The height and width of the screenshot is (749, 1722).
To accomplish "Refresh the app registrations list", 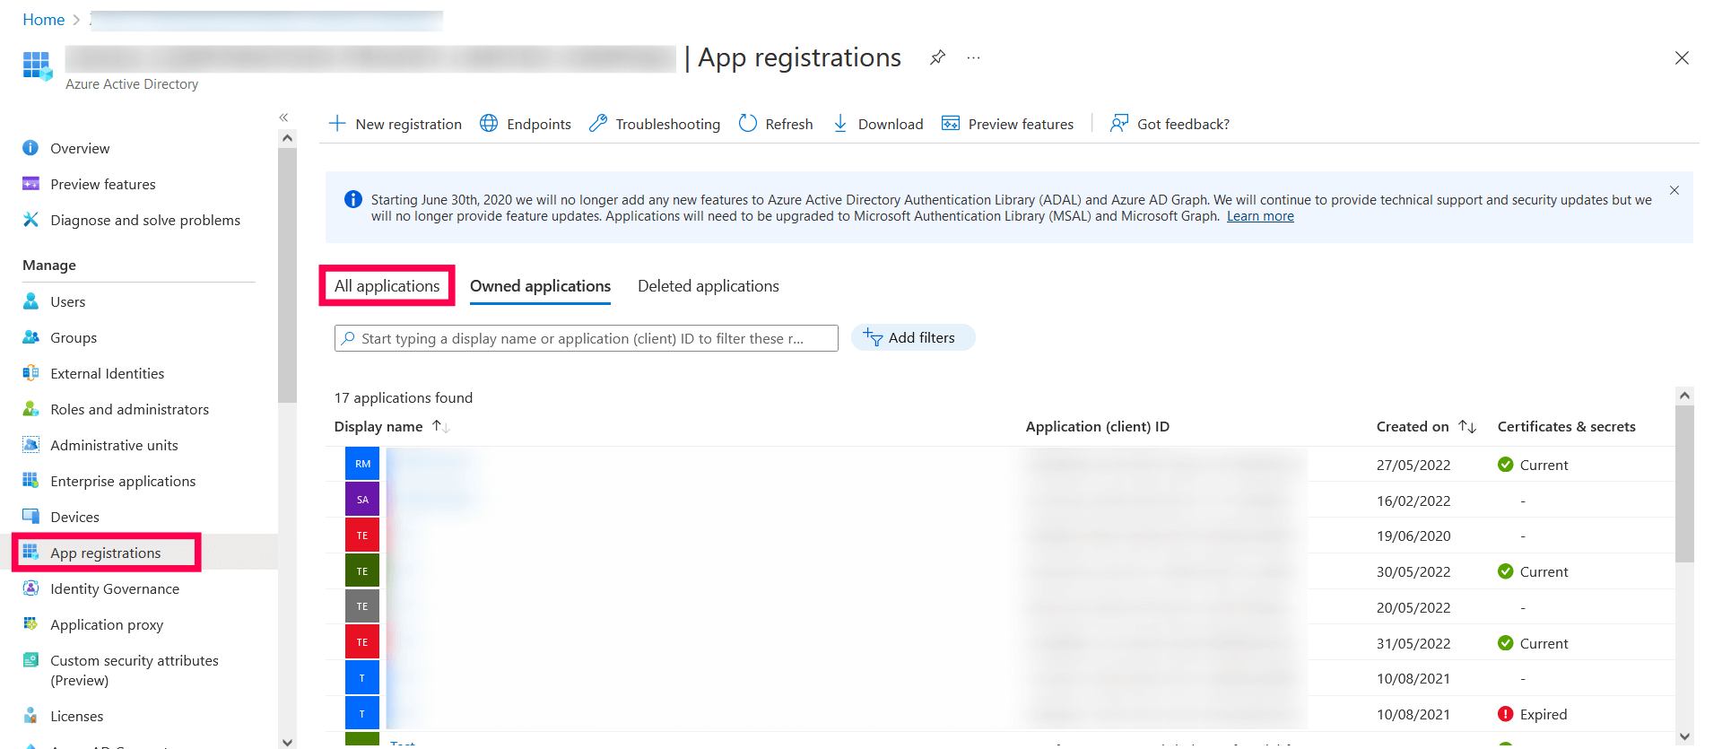I will [x=776, y=124].
